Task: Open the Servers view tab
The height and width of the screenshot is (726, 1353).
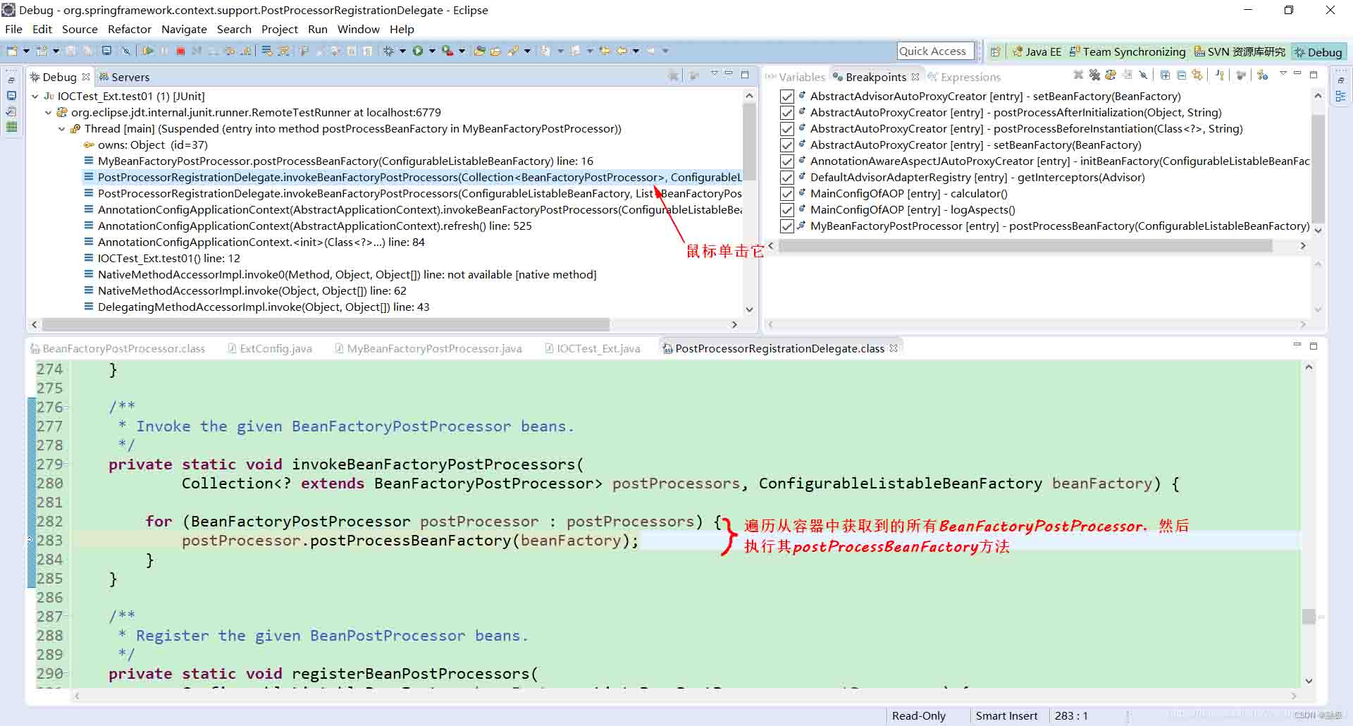Action: 124,77
